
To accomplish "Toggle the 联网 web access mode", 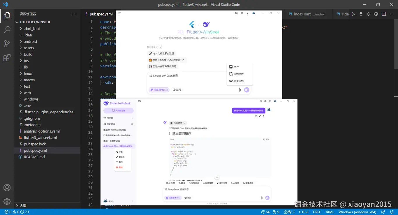I will point(177,90).
